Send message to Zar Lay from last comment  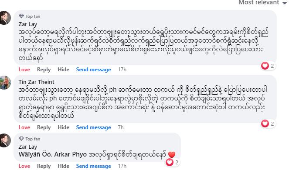tap(93, 166)
